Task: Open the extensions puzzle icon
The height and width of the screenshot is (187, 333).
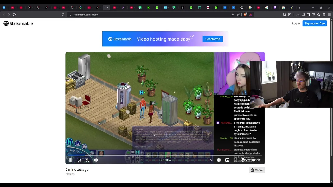Action: [284, 15]
